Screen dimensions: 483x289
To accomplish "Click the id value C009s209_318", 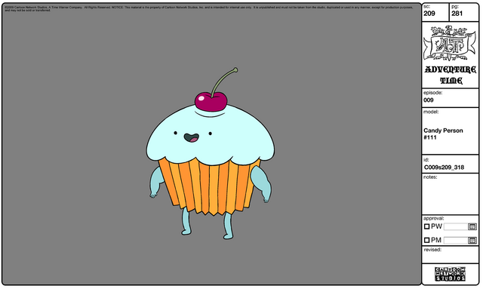I will click(445, 168).
